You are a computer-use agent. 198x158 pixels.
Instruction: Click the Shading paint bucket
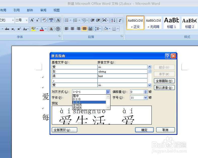pyautogui.click(x=106, y=29)
